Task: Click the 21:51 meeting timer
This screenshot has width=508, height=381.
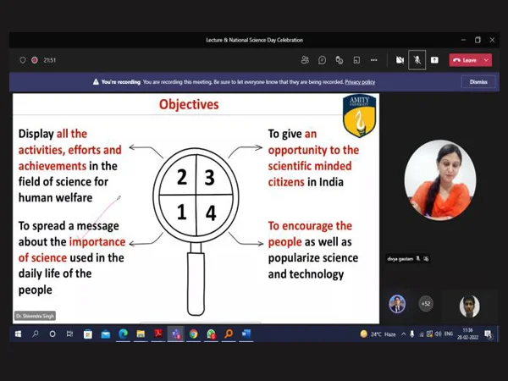Action: (x=50, y=60)
